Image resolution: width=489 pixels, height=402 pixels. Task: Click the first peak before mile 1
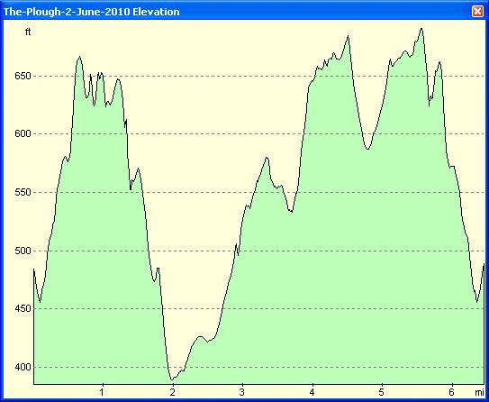(80, 57)
